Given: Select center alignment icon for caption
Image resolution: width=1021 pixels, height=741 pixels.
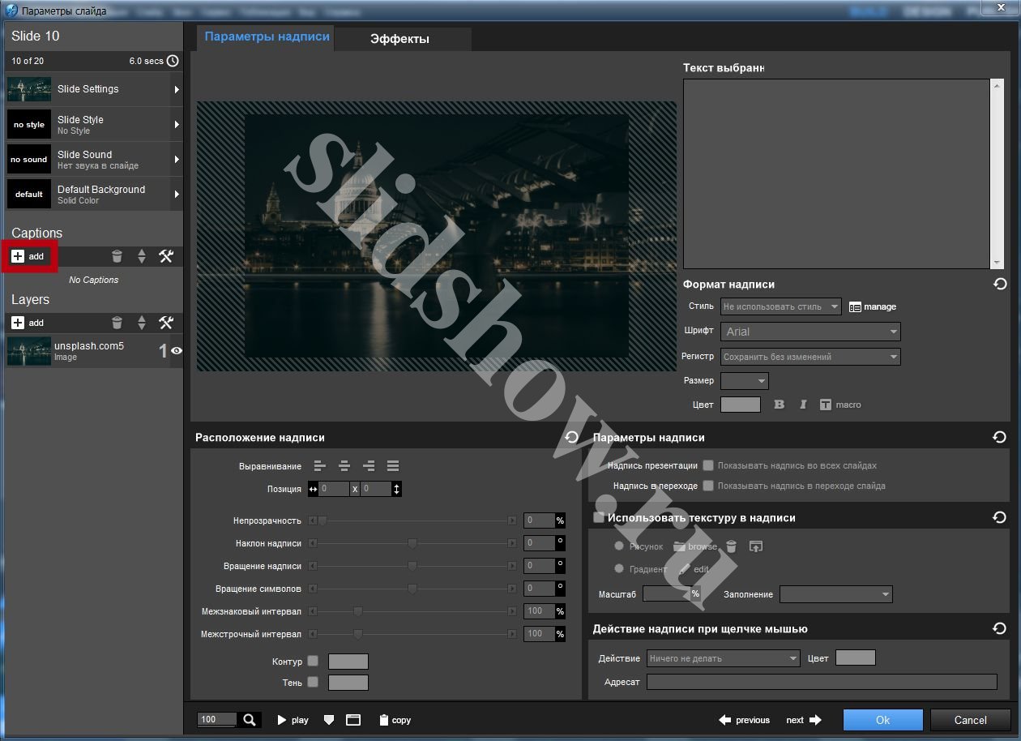Looking at the screenshot, I should pos(344,466).
